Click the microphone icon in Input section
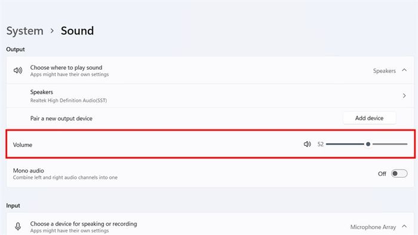The width and height of the screenshot is (418, 235). click(x=18, y=227)
